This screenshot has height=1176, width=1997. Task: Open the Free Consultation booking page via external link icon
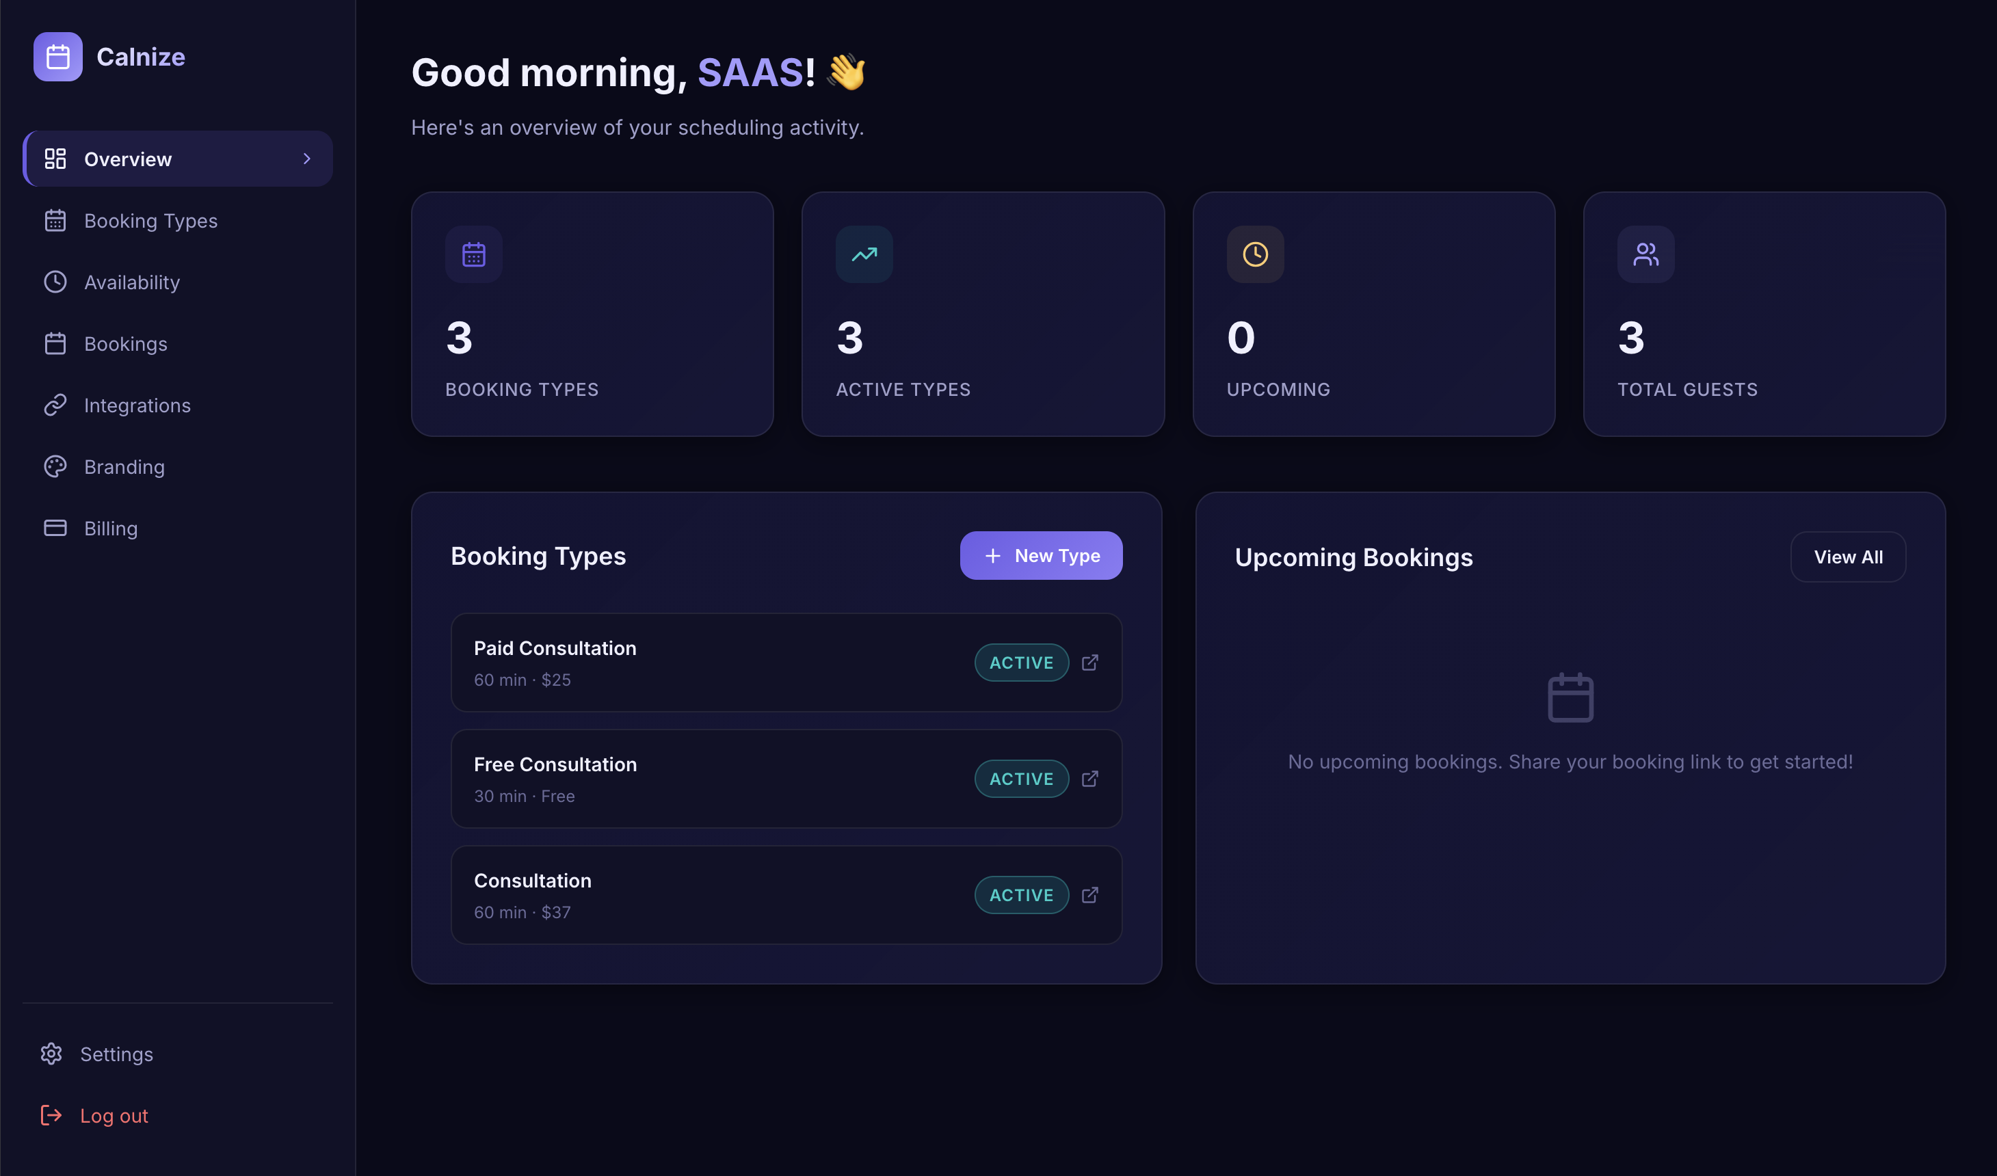point(1090,778)
